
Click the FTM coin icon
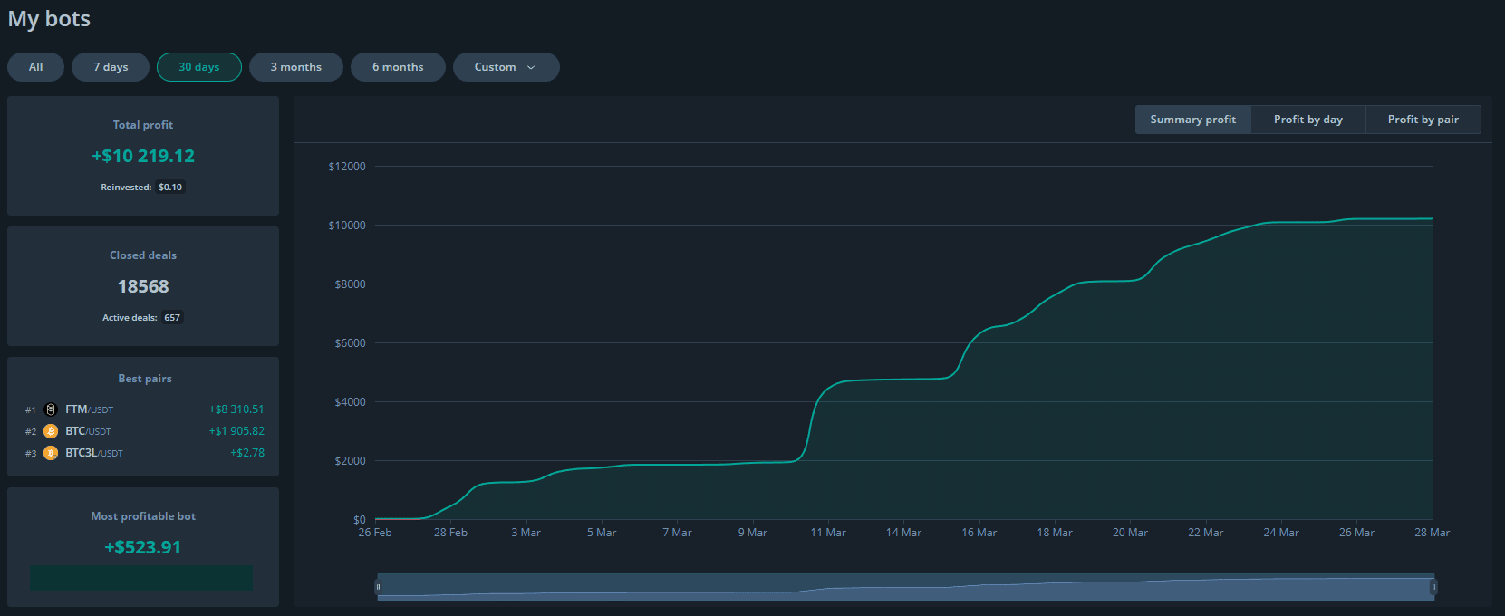[51, 409]
